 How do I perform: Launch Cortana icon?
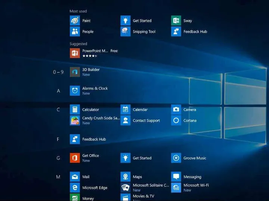(176, 120)
